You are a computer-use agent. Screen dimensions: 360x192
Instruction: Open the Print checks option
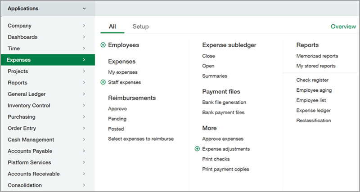pyautogui.click(x=216, y=159)
